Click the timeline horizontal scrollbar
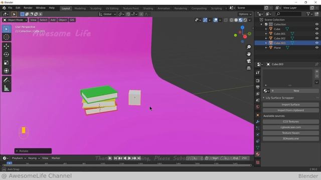The height and width of the screenshot is (180, 321). tap(127, 165)
